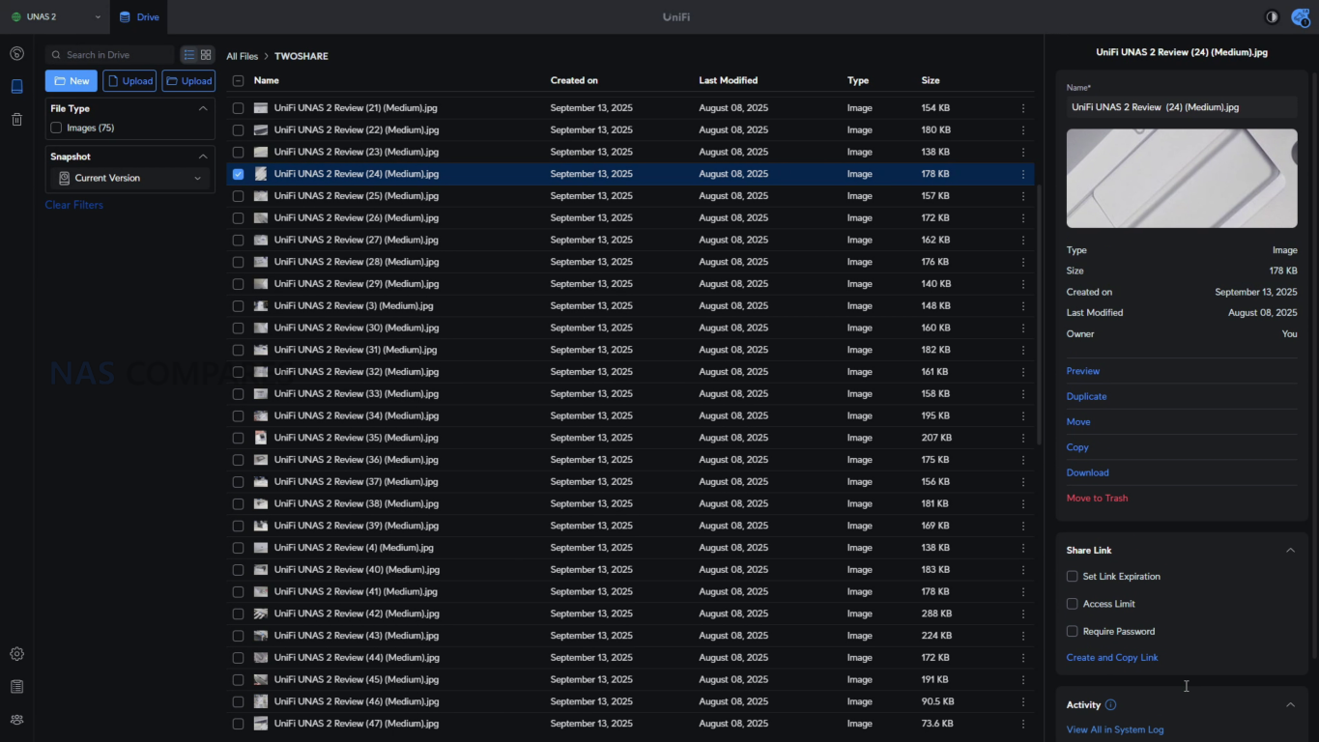This screenshot has height=742, width=1319.
Task: Switch to grid view layout
Action: point(206,55)
